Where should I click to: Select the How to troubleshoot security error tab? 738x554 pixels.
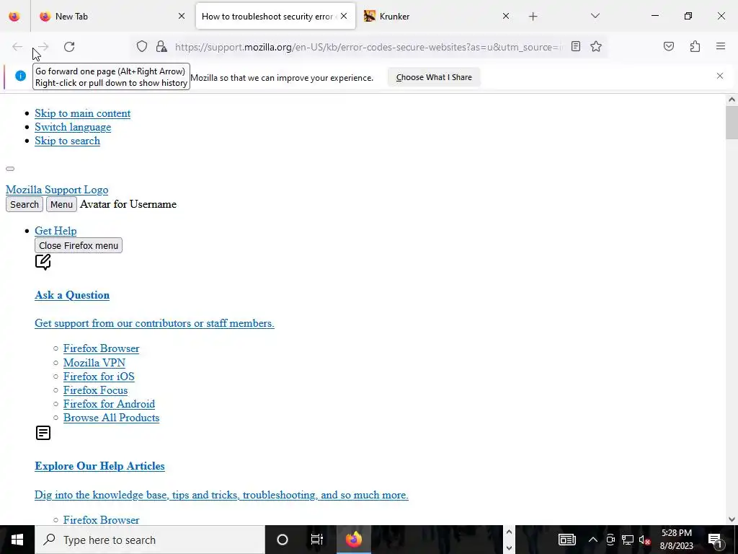pyautogui.click(x=276, y=16)
